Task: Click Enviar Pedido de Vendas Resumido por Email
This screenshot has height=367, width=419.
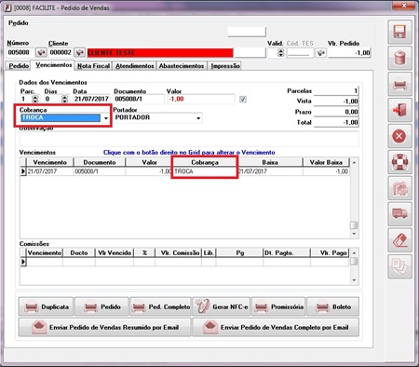Action: 105,327
